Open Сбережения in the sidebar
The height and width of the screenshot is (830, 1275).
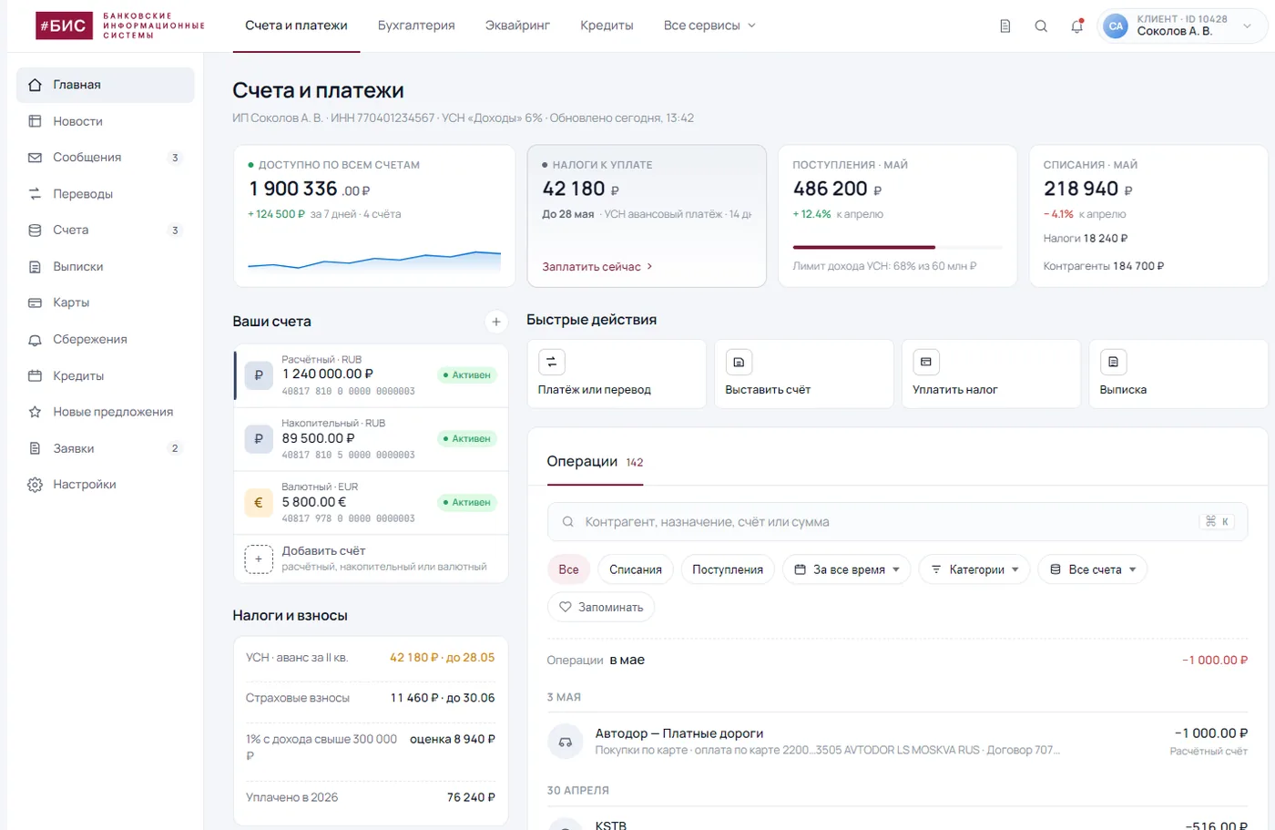pyautogui.click(x=106, y=339)
